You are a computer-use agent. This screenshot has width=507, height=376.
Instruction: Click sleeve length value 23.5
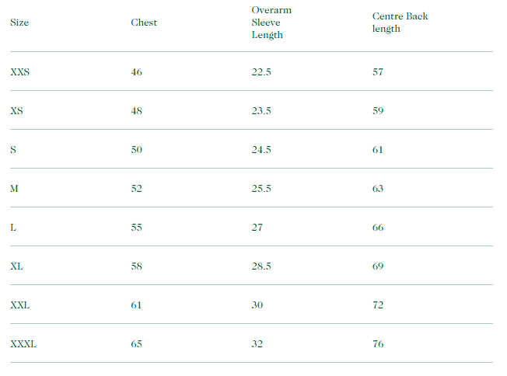click(261, 111)
